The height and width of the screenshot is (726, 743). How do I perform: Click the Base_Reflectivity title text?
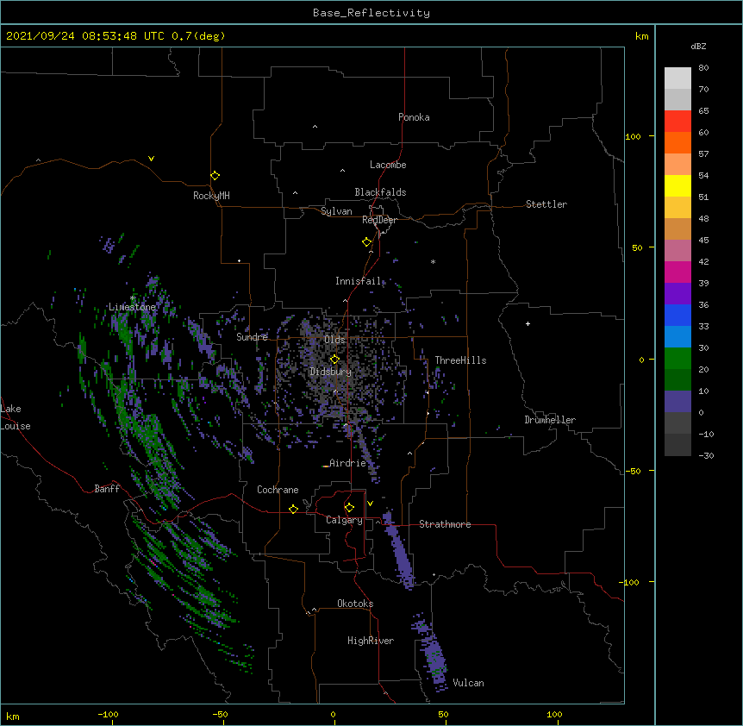pyautogui.click(x=371, y=13)
